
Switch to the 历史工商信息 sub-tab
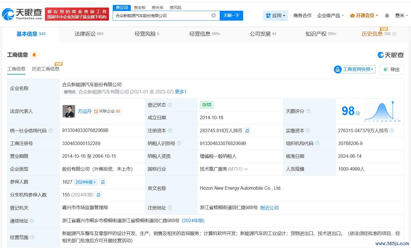46,69
